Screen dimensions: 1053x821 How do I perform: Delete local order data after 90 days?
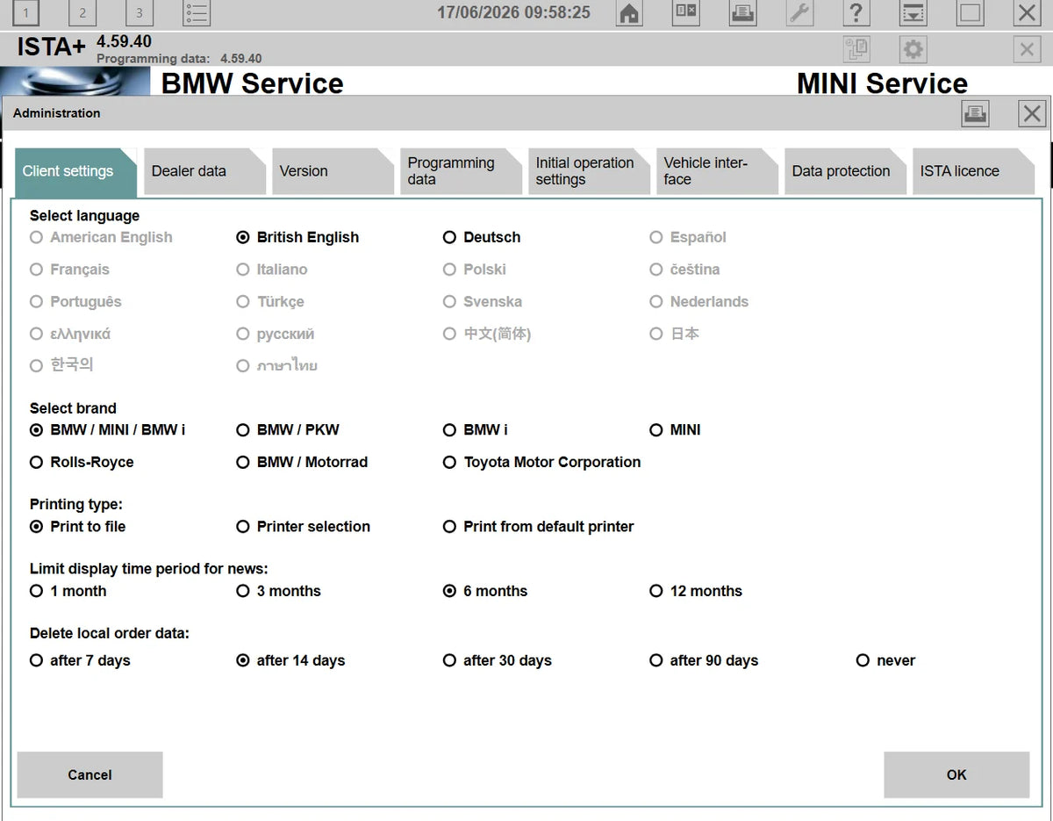704,660
